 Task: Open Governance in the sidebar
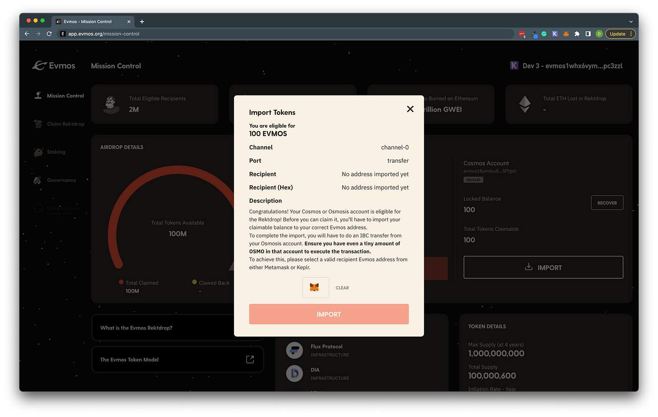pyautogui.click(x=61, y=181)
